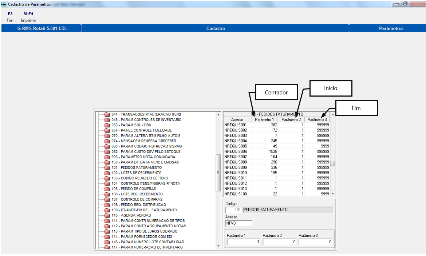This screenshot has width=426, height=256.
Task: Select grid row NREQUIS006
Action: pyautogui.click(x=277, y=151)
